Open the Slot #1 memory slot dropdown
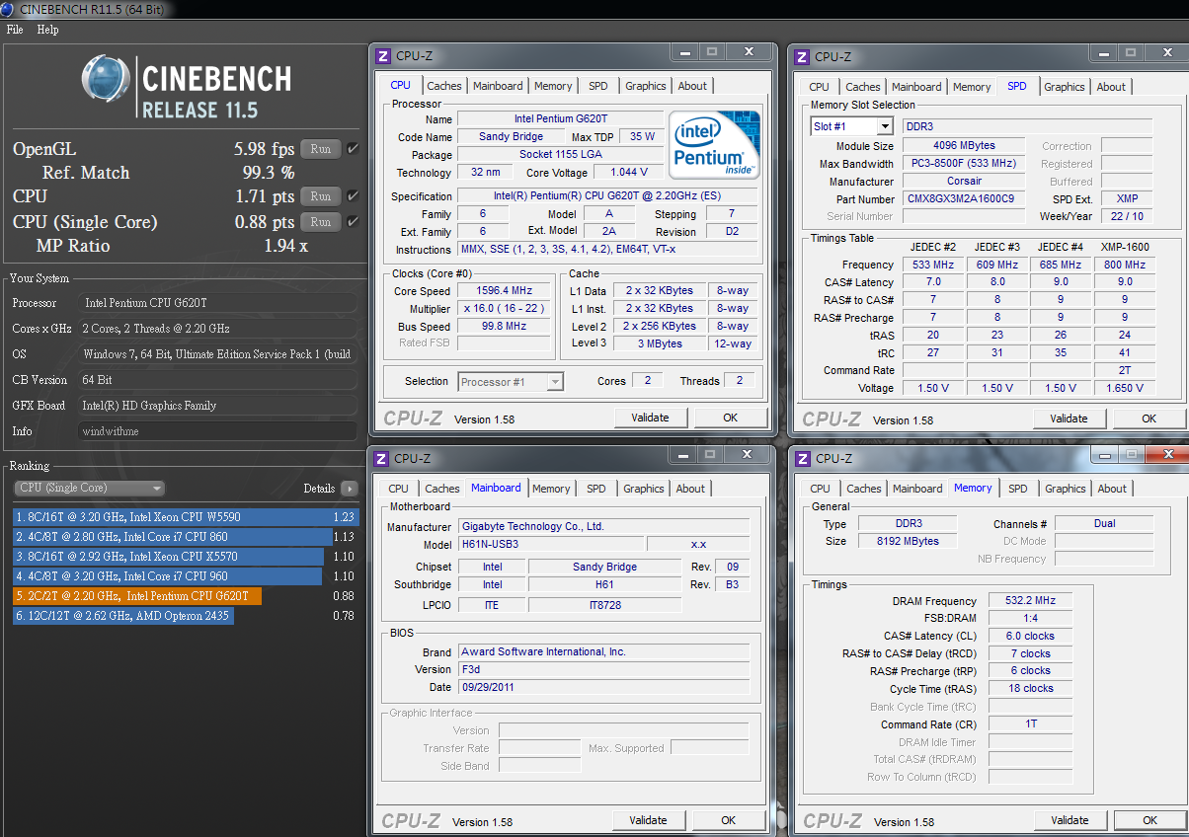 [851, 126]
